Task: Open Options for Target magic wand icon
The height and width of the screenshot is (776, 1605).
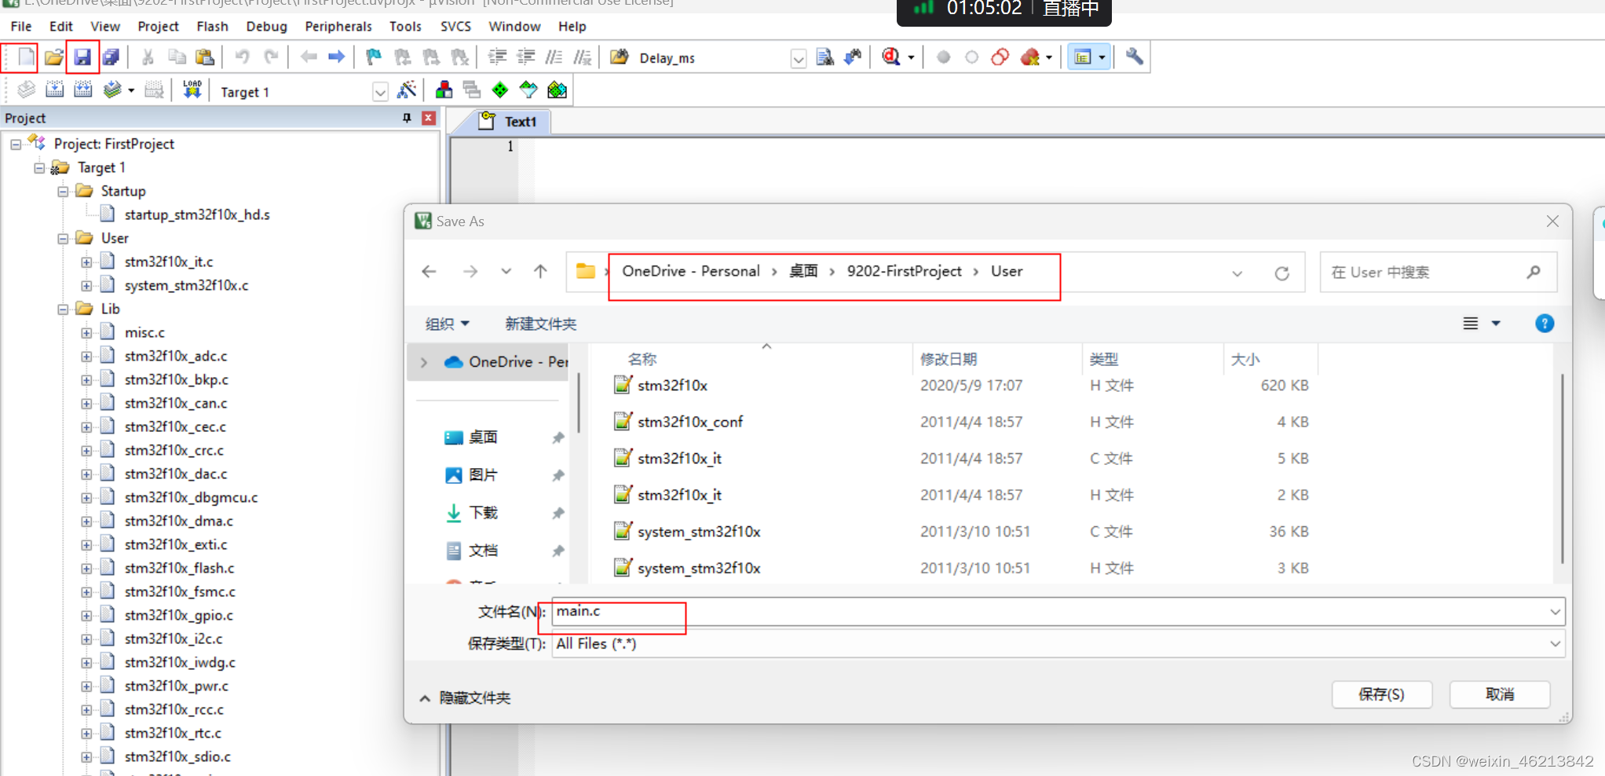Action: click(x=407, y=90)
